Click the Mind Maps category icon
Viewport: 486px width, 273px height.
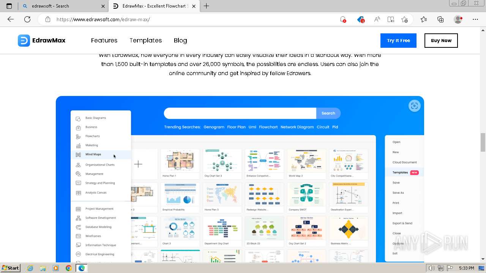[78, 155]
